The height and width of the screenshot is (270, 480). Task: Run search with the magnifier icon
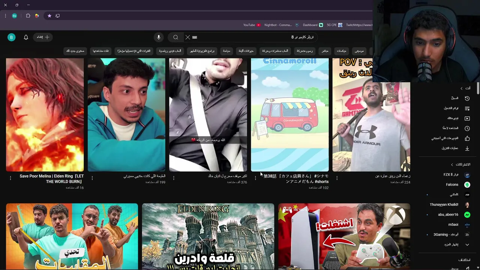(x=175, y=37)
